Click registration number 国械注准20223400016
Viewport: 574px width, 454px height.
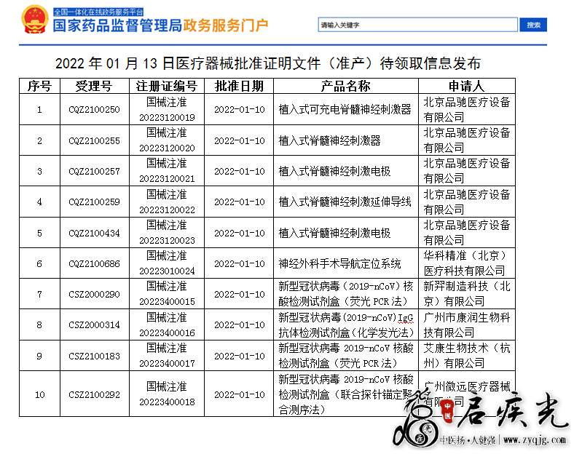pos(167,325)
